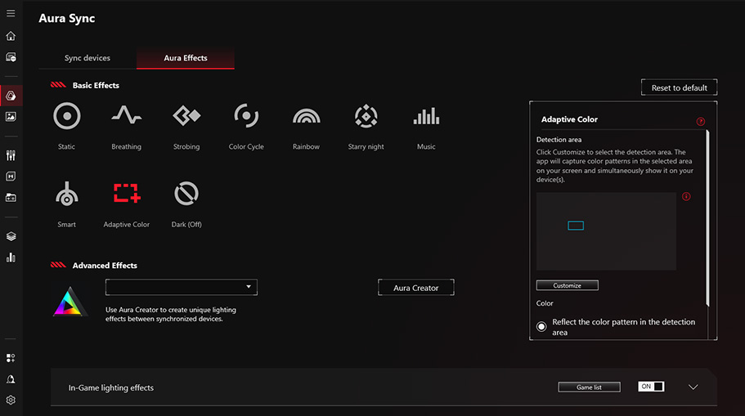Pick the Color Cycle effect
The width and height of the screenshot is (745, 416).
(246, 117)
